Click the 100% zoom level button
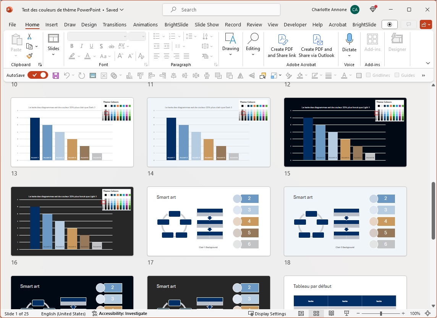This screenshot has height=318, width=437. (415, 313)
